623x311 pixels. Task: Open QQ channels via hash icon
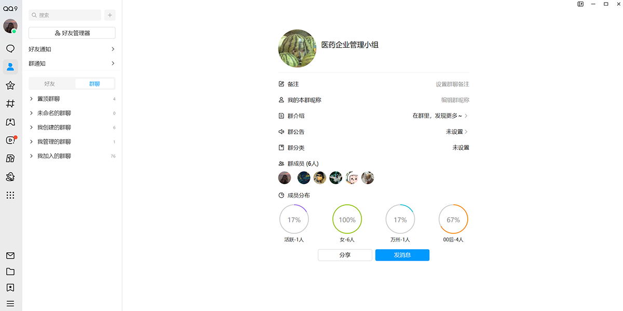click(x=10, y=104)
